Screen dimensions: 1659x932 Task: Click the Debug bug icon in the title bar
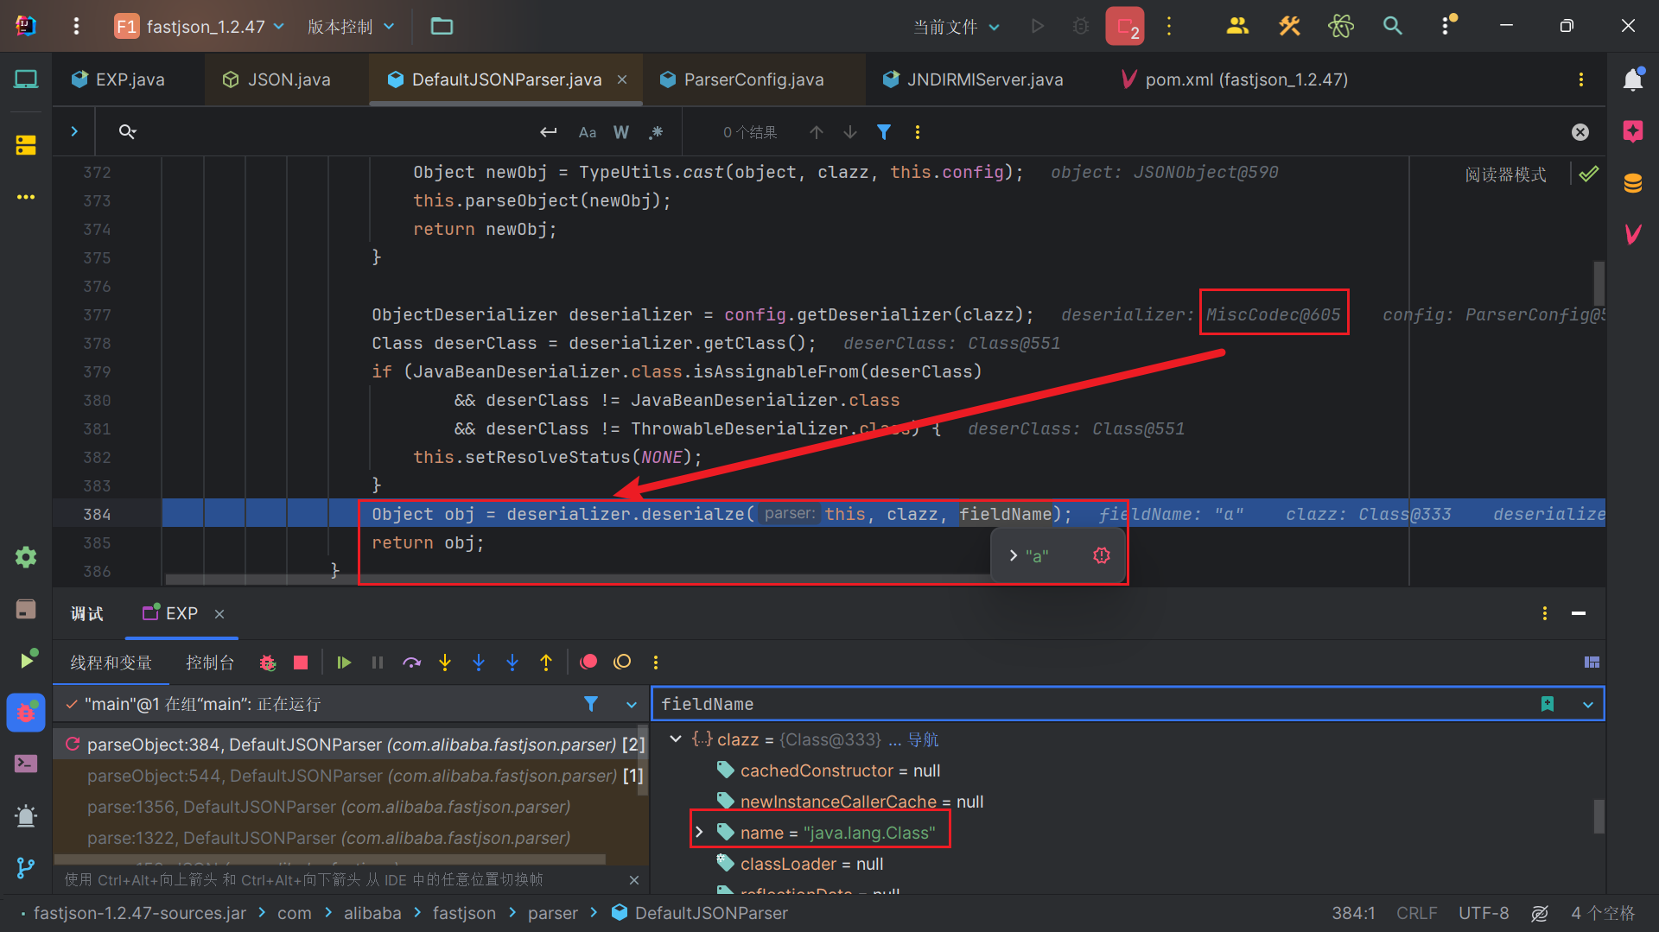coord(1081,26)
